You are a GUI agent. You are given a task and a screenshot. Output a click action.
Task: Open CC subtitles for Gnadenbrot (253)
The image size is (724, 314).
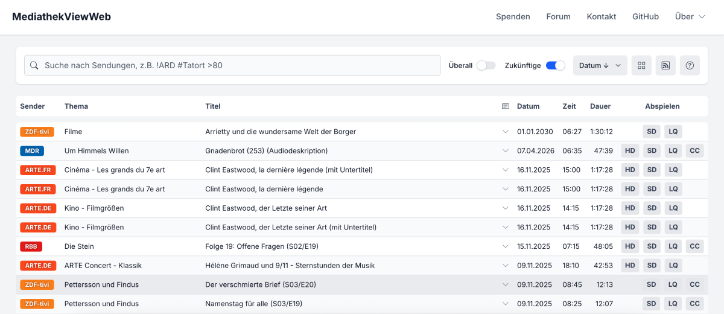tap(695, 151)
